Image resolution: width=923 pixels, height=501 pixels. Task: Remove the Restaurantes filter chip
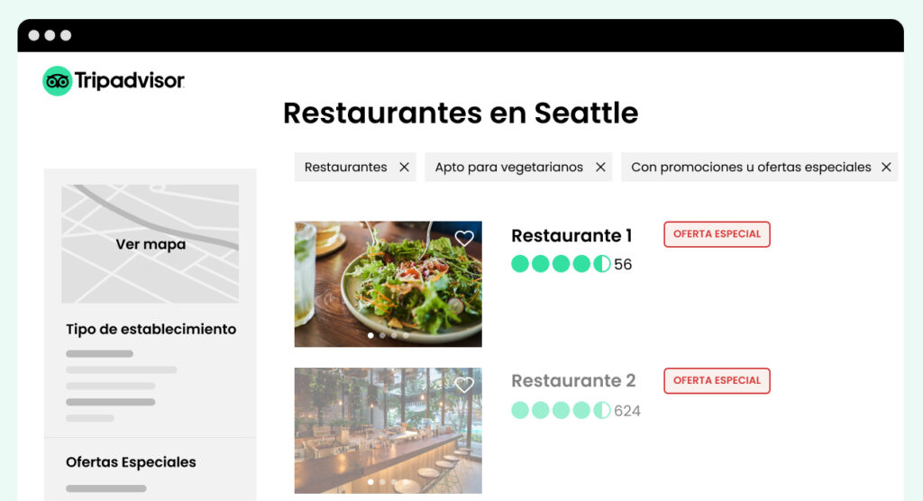tap(404, 168)
